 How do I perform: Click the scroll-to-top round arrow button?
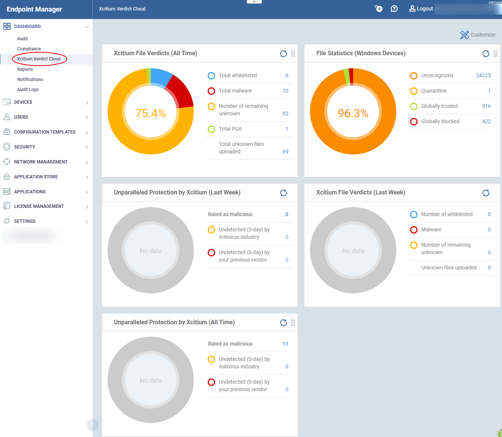coord(93,425)
